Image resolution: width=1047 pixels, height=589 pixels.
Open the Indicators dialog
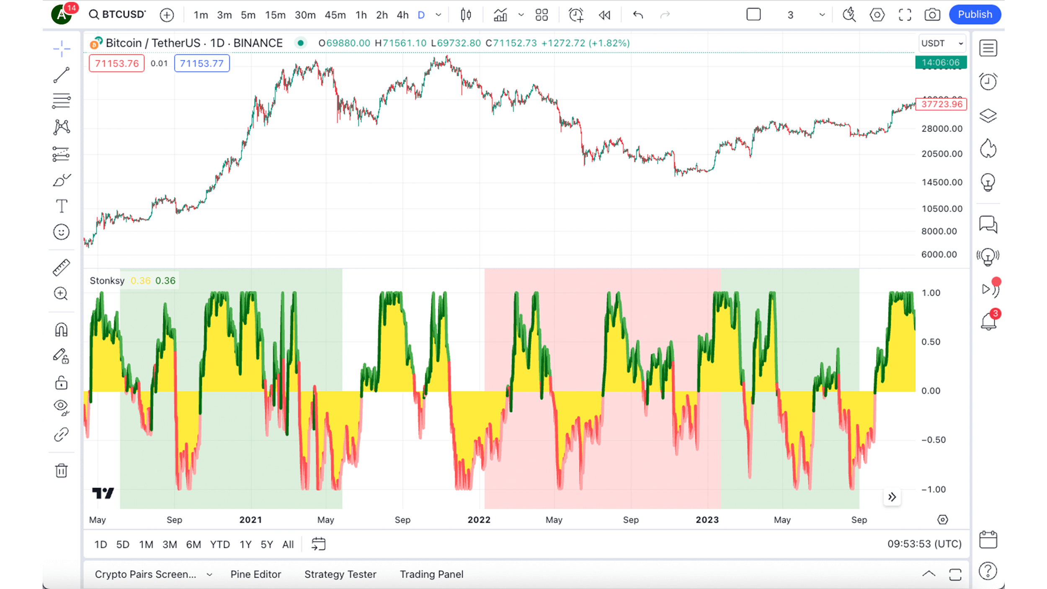pyautogui.click(x=500, y=15)
